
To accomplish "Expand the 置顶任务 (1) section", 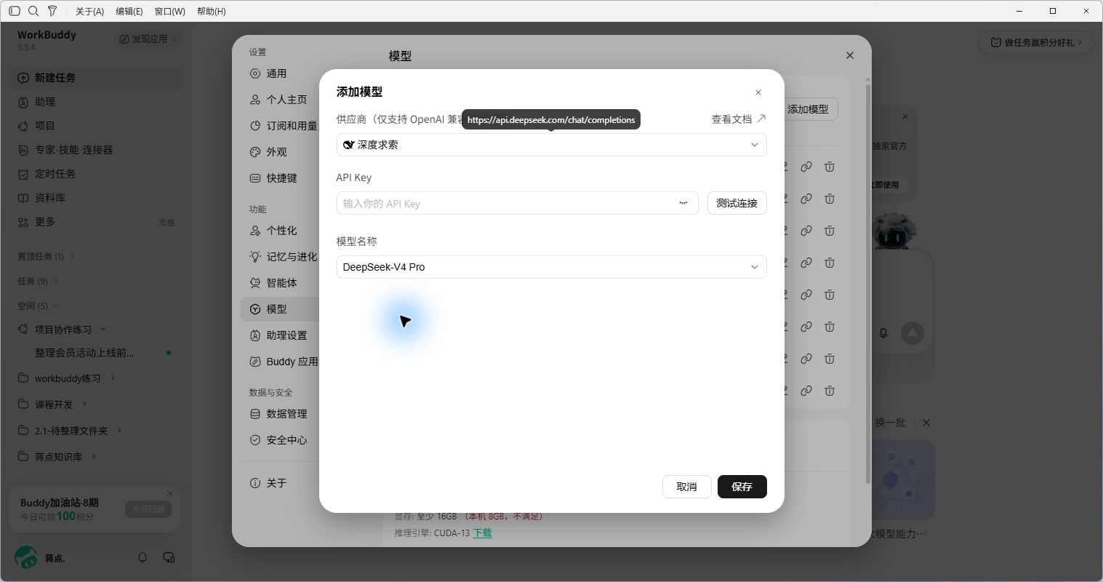I will click(46, 256).
